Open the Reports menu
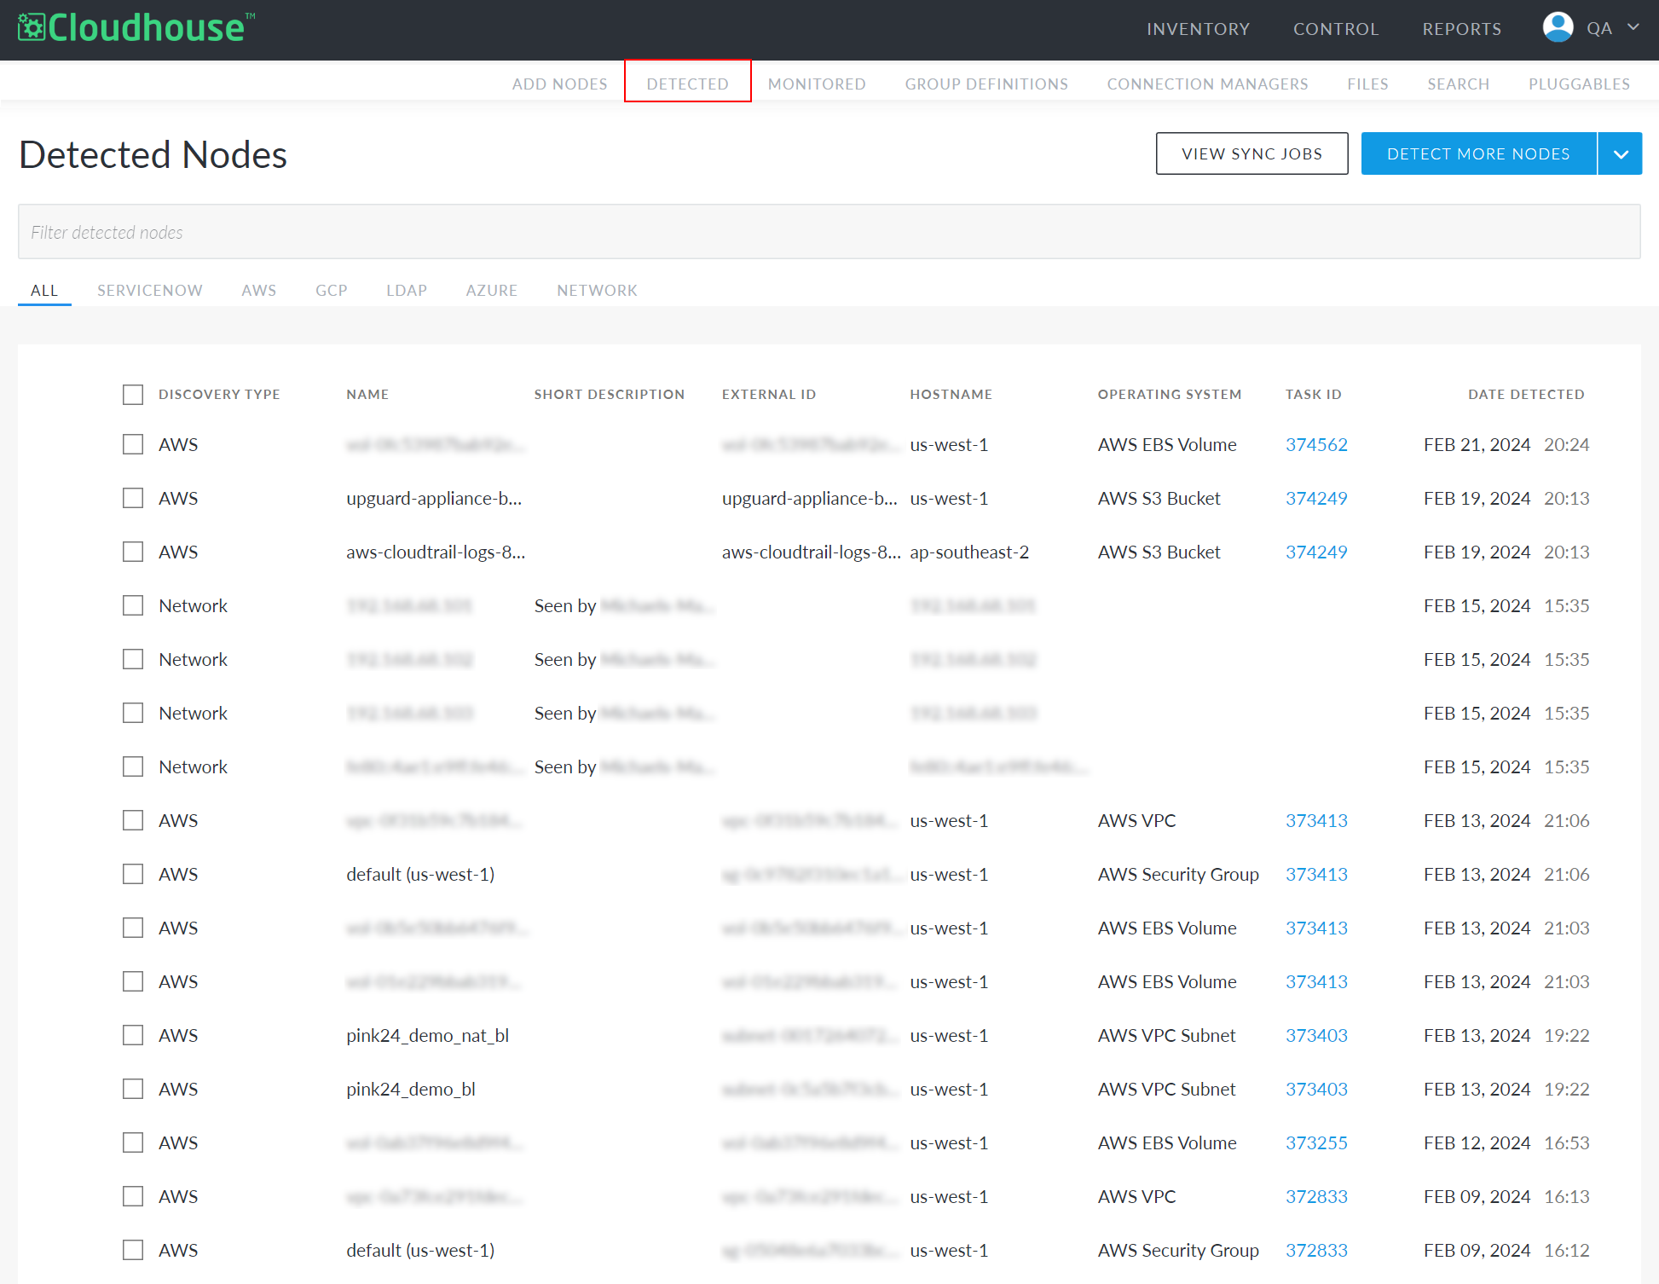Image resolution: width=1659 pixels, height=1284 pixels. point(1462,29)
